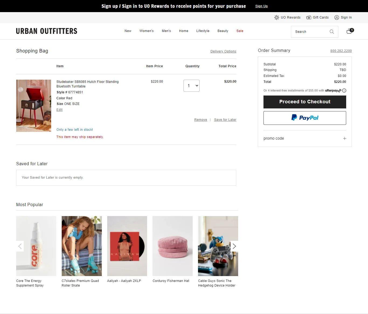
Task: Click the carousel back arrow
Action: 20,246
